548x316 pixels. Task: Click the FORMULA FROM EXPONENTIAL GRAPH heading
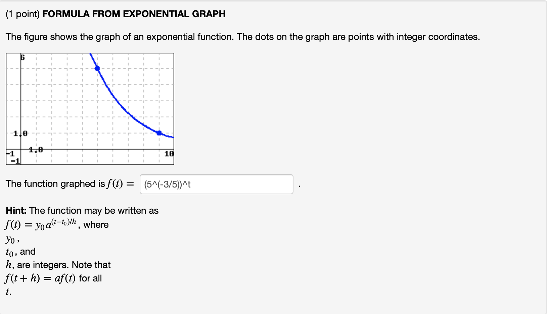[134, 14]
